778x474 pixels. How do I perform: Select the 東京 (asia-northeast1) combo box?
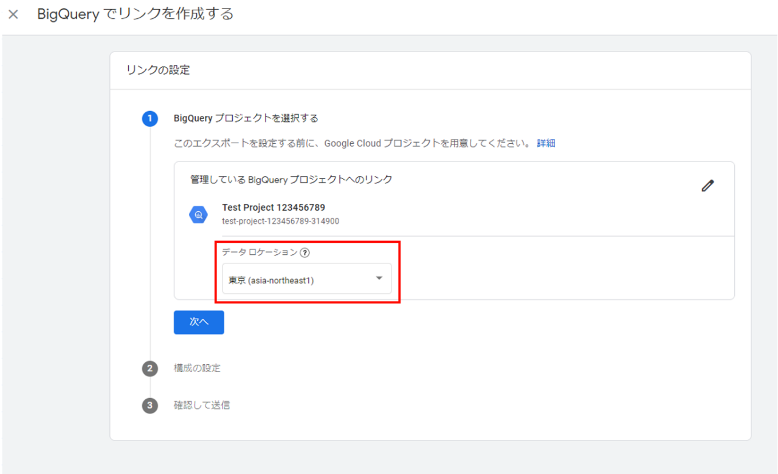point(307,278)
